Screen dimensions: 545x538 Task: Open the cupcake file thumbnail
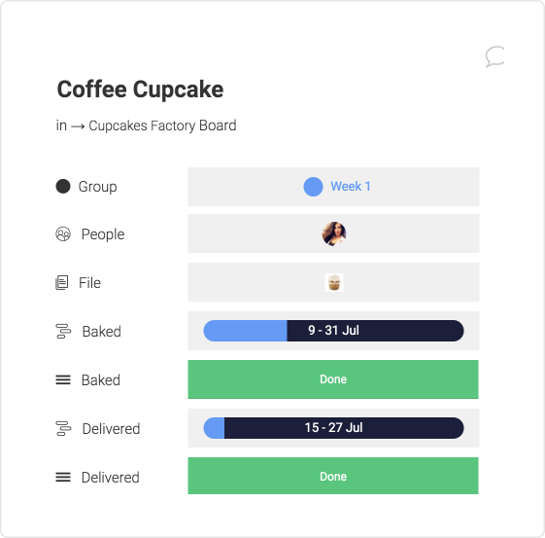pos(334,282)
